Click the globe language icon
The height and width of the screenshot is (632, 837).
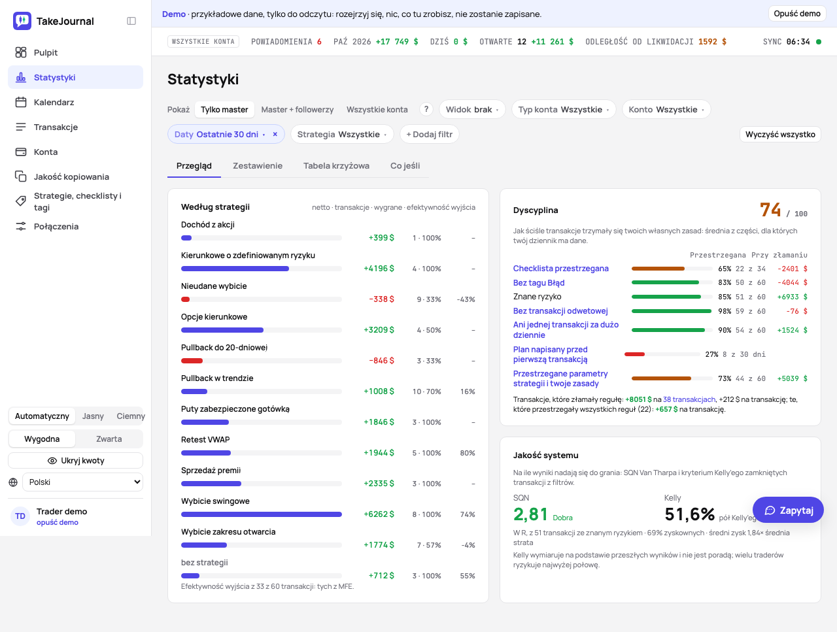click(13, 482)
